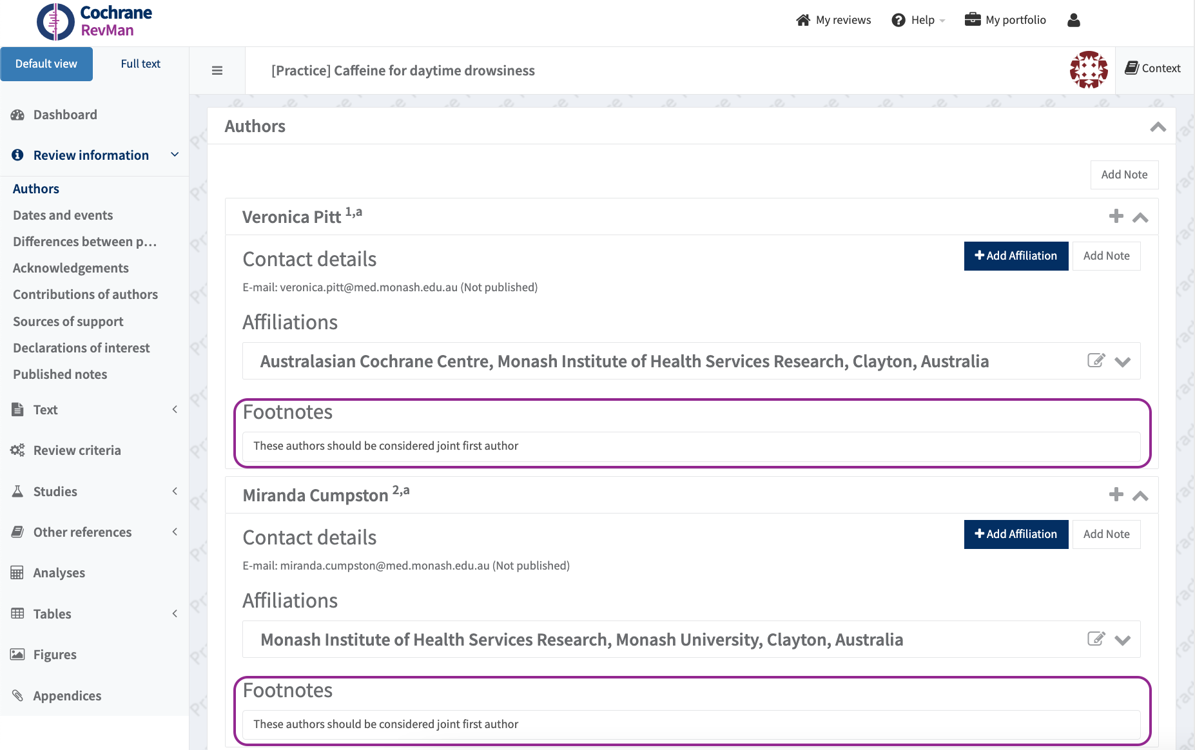Switch to Default view
Image resolution: width=1195 pixels, height=750 pixels.
pyautogui.click(x=46, y=64)
